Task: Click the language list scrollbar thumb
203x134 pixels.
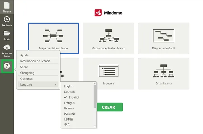Action: [95, 96]
